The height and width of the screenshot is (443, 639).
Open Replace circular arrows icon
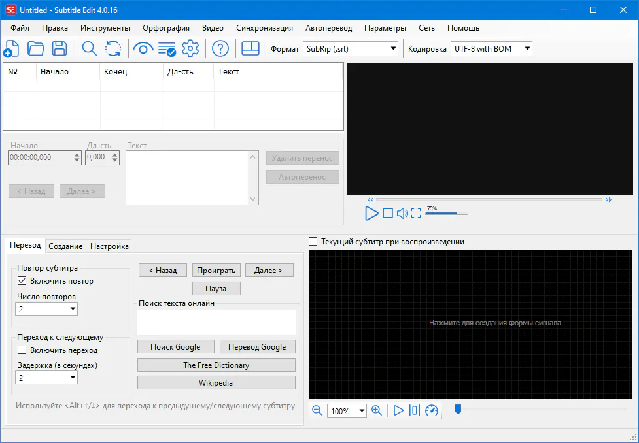pyautogui.click(x=113, y=48)
